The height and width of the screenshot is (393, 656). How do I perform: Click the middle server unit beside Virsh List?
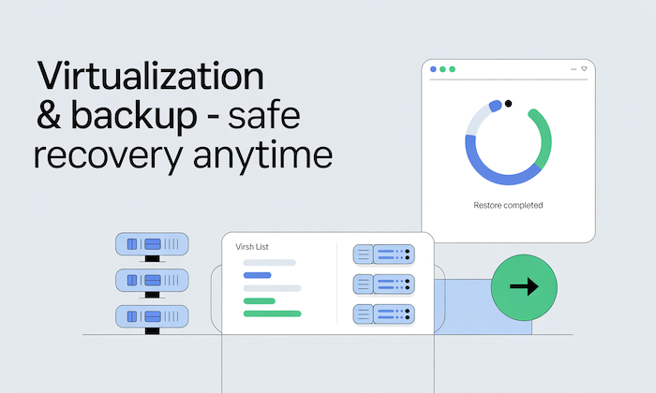point(383,284)
